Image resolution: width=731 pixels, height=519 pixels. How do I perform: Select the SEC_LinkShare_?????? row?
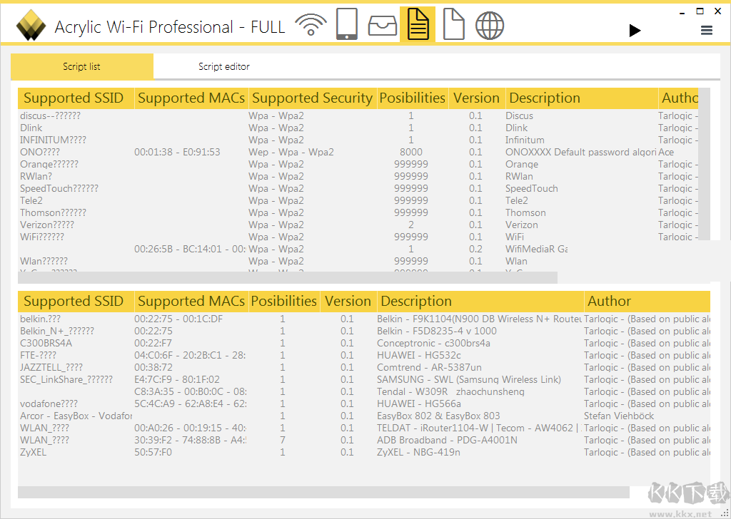(66, 379)
